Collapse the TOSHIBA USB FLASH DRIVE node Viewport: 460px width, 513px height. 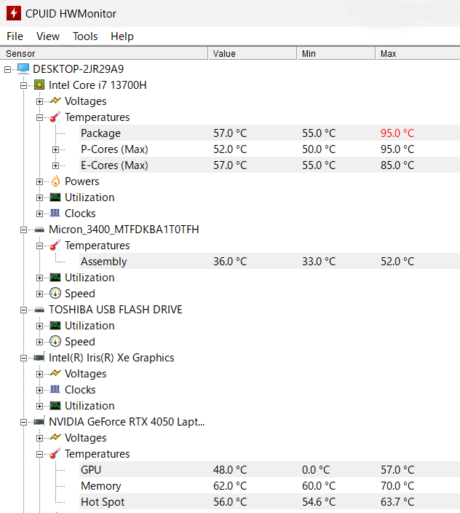tap(23, 310)
